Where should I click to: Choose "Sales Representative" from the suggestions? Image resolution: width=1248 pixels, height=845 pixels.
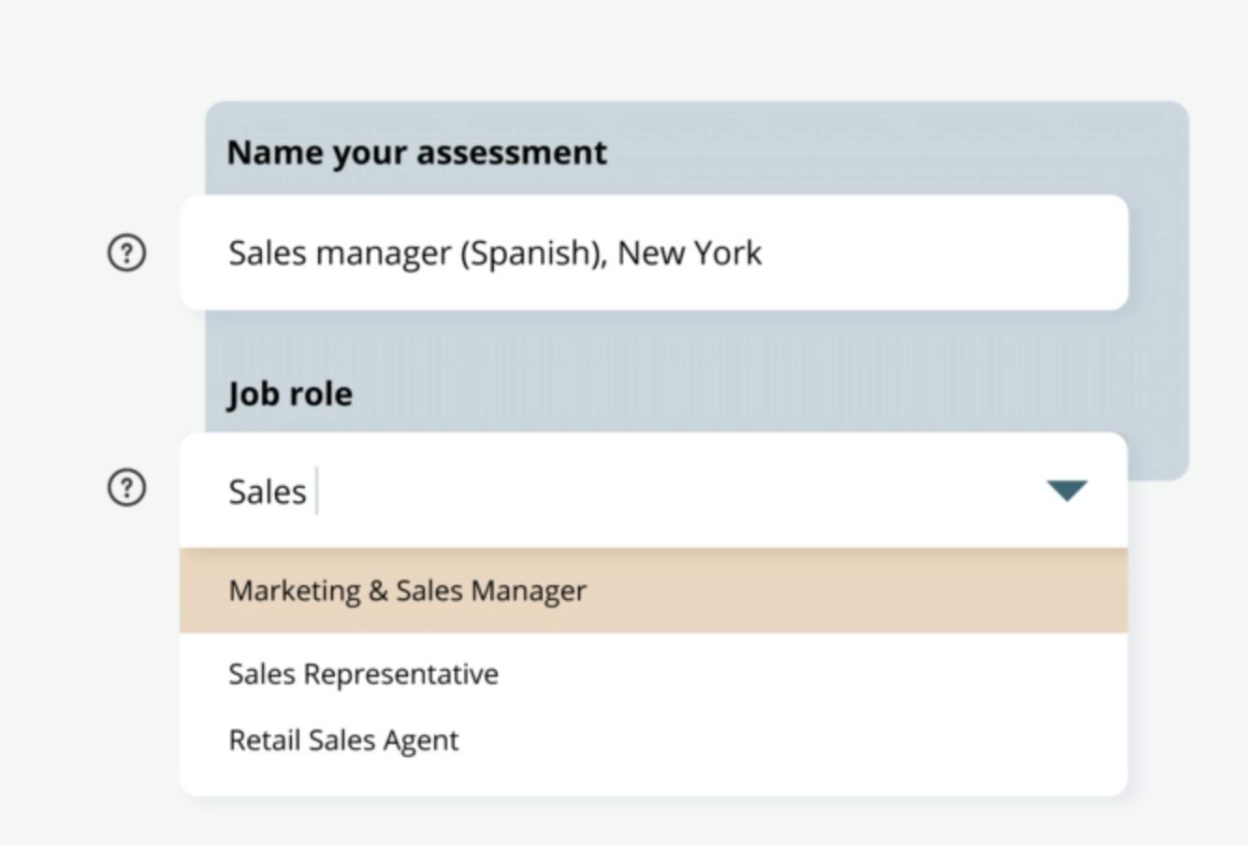pyautogui.click(x=363, y=674)
